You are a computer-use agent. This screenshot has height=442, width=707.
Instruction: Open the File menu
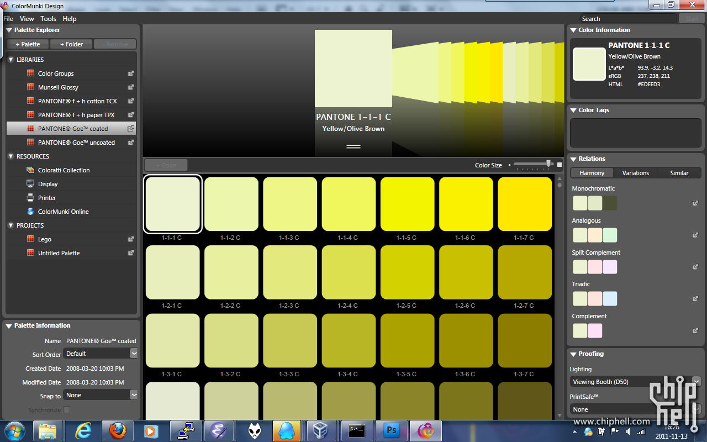[8, 19]
